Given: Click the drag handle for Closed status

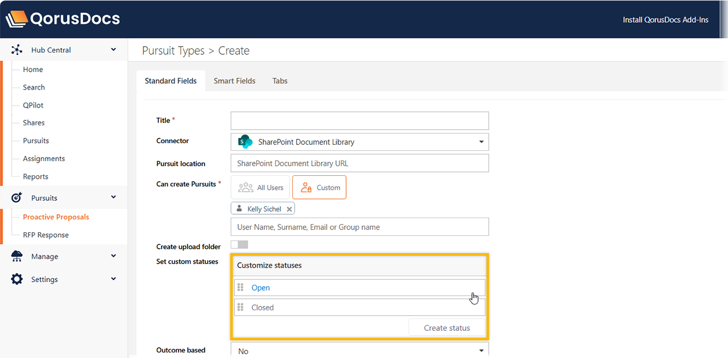Looking at the screenshot, I should 241,308.
